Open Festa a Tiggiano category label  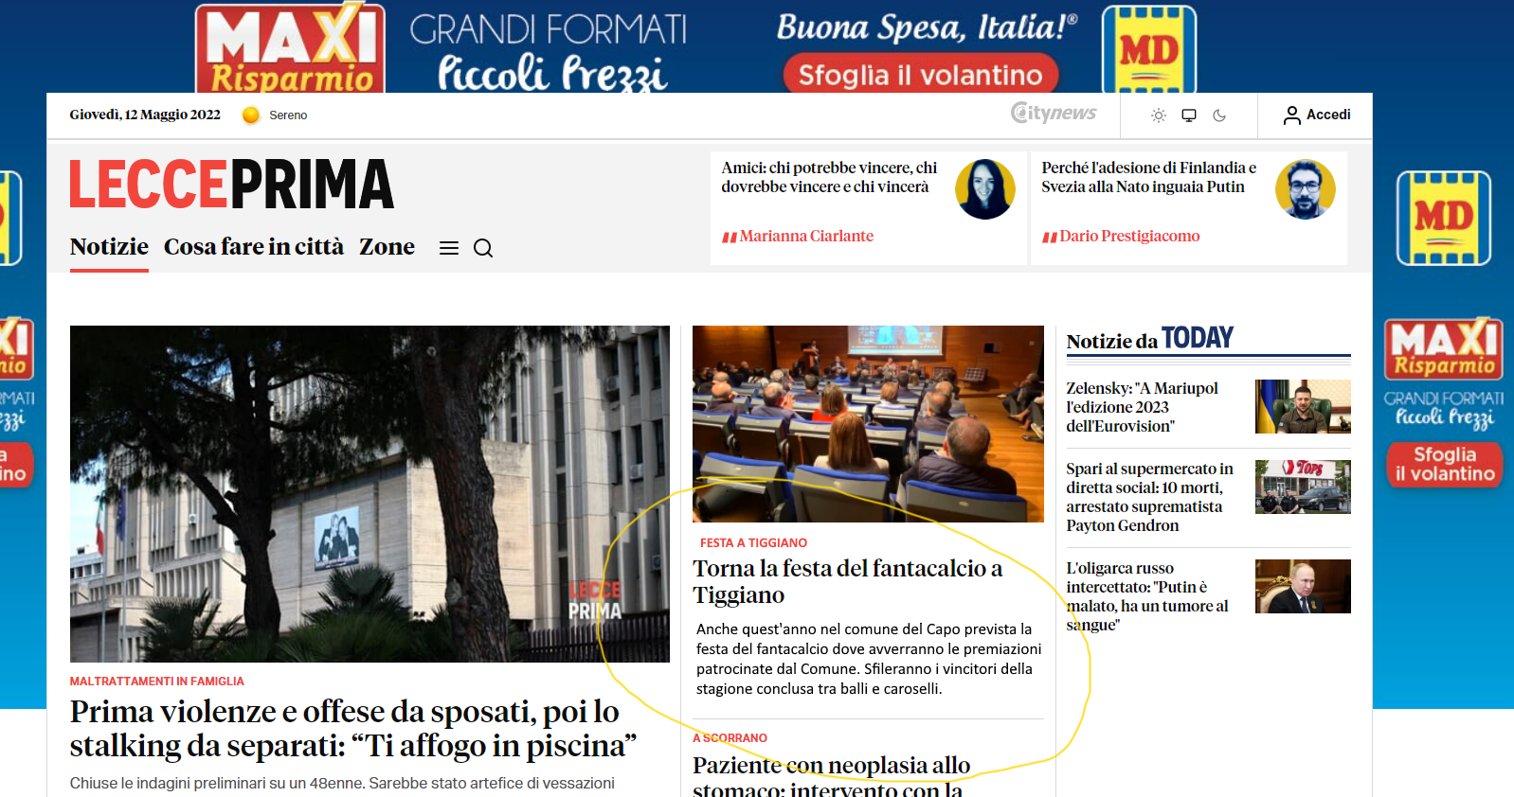coord(753,543)
